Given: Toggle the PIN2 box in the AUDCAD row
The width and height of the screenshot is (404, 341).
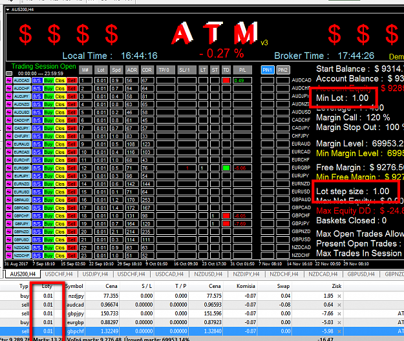Looking at the screenshot, I should [x=283, y=80].
